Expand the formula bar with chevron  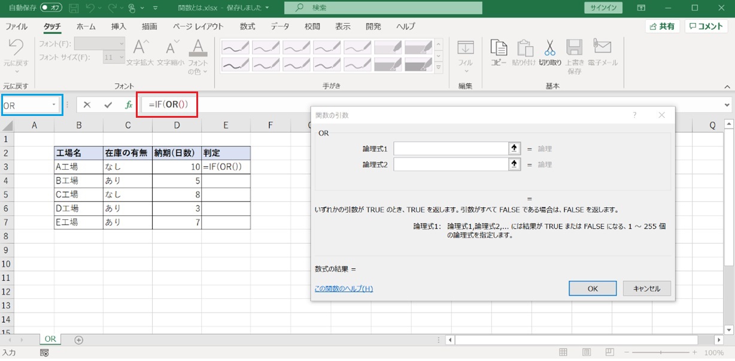[727, 105]
